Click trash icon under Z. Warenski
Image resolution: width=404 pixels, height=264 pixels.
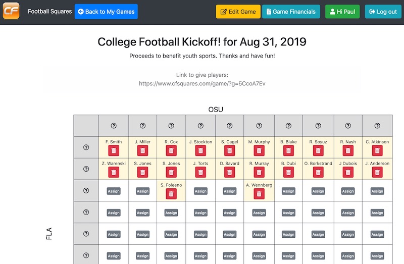click(x=114, y=172)
